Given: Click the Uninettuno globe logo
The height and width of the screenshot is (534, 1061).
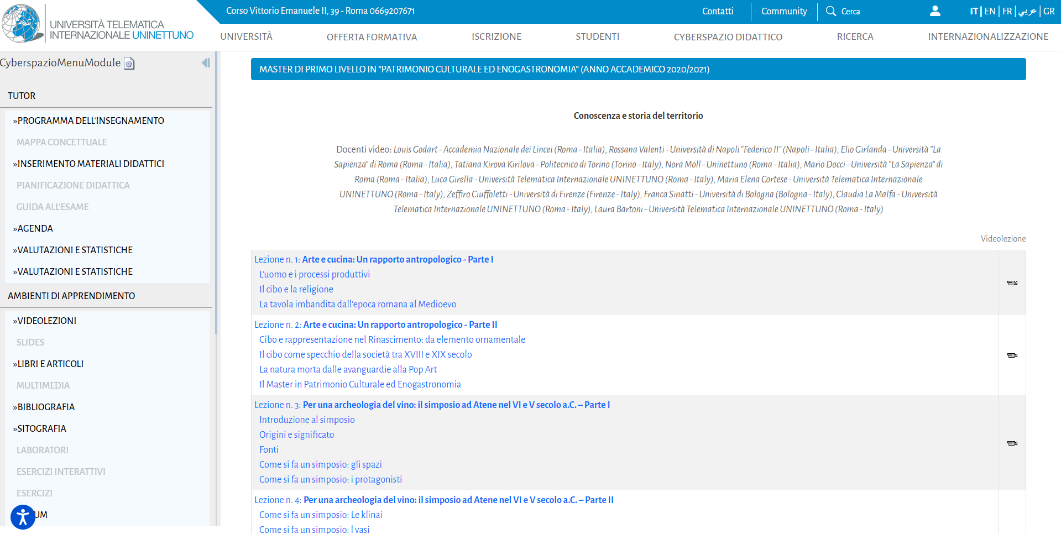Looking at the screenshot, I should click(x=21, y=24).
